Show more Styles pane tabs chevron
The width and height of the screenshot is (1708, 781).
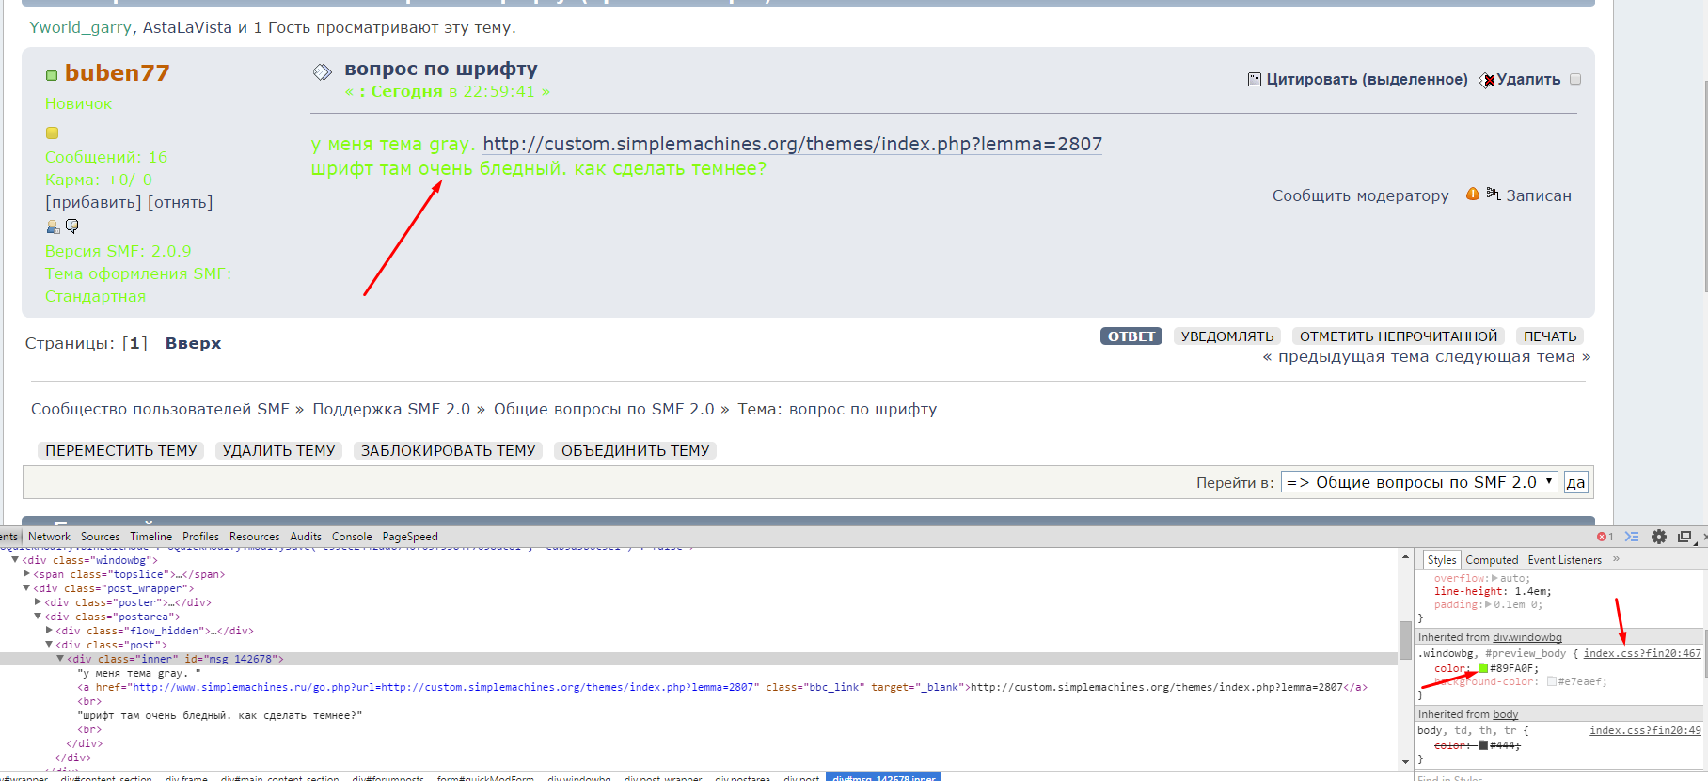coord(1616,559)
